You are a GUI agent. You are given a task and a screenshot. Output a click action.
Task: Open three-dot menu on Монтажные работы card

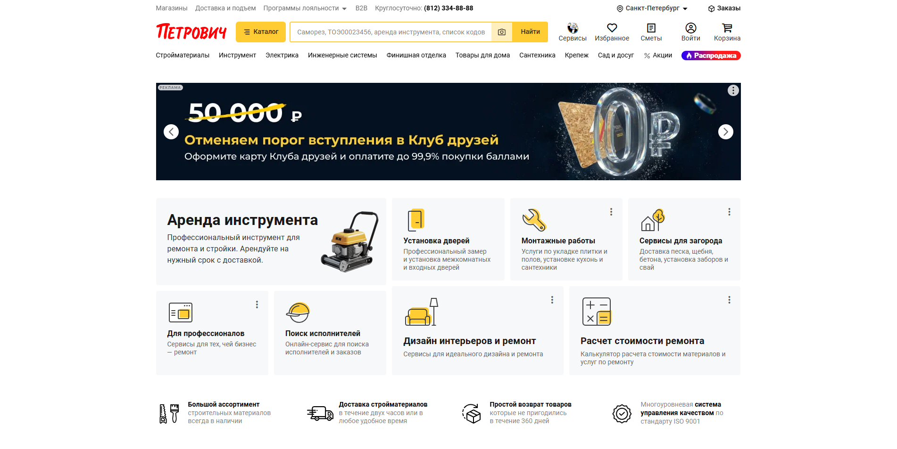pyautogui.click(x=611, y=212)
